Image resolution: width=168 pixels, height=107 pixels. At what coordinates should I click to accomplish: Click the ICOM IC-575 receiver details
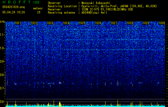107,9
